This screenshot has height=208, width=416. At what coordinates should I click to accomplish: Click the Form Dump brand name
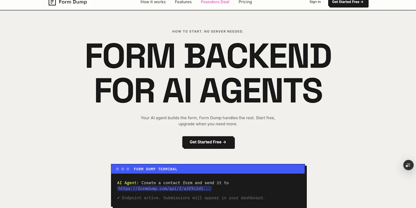73,2
